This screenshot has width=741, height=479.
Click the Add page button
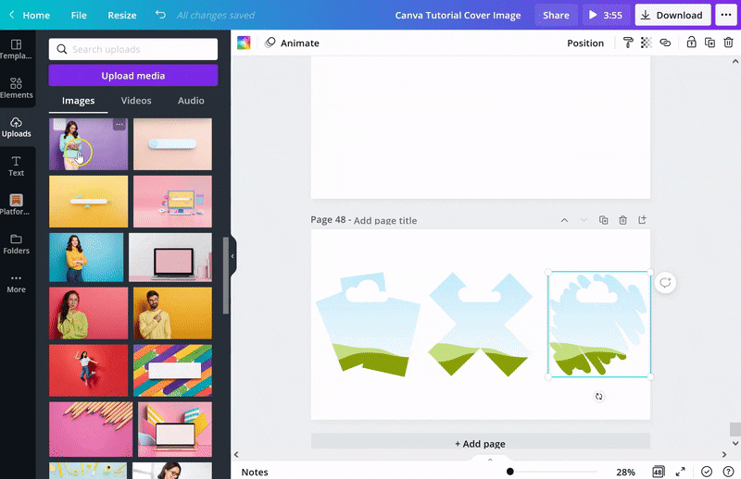tap(480, 444)
